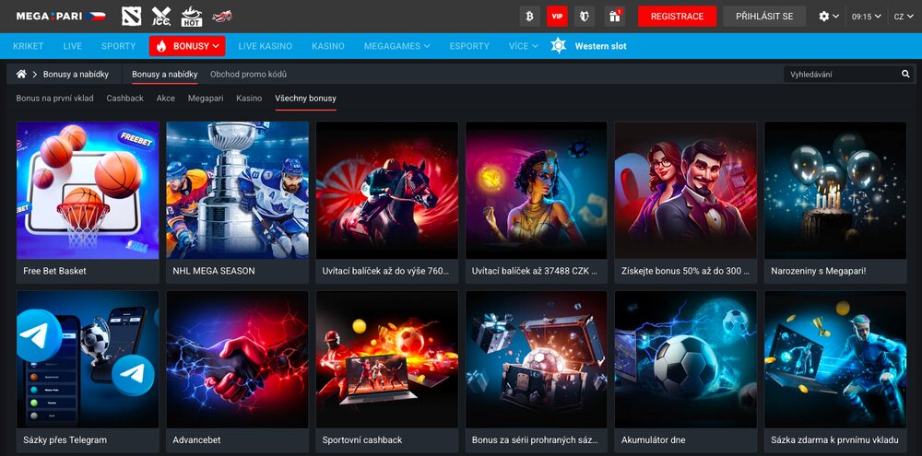This screenshot has width=922, height=456.
Task: Open the red VIP icon
Action: [557, 17]
